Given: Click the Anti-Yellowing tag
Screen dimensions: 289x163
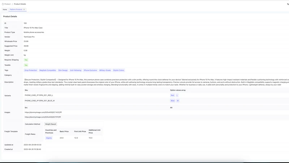Looking at the screenshot, I should [x=76, y=70].
